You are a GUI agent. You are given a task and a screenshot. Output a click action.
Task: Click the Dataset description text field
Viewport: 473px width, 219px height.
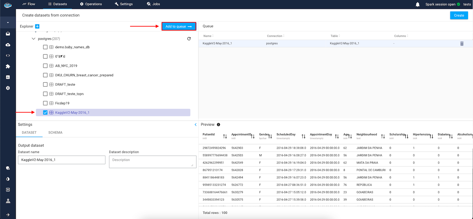coord(152,162)
